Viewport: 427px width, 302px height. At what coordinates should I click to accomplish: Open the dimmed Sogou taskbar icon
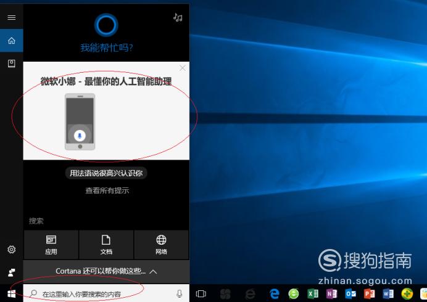[225, 294]
